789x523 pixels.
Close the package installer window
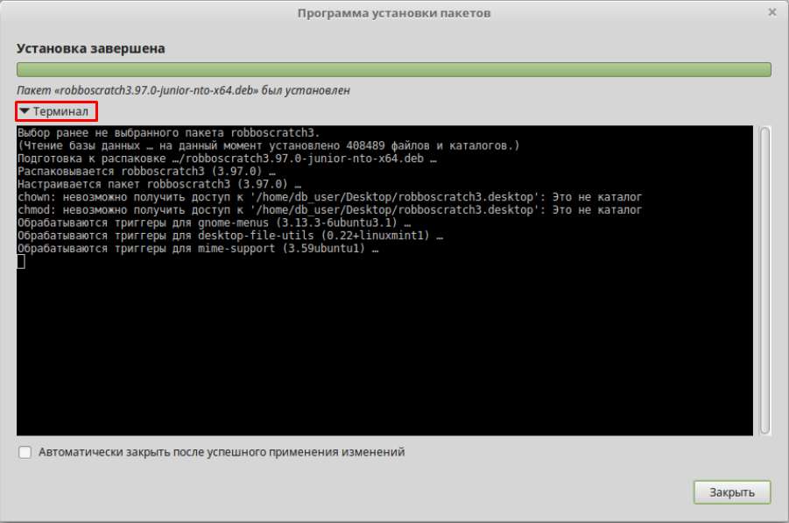coord(771,12)
